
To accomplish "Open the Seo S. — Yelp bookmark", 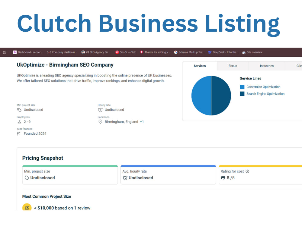I will [x=126, y=52].
